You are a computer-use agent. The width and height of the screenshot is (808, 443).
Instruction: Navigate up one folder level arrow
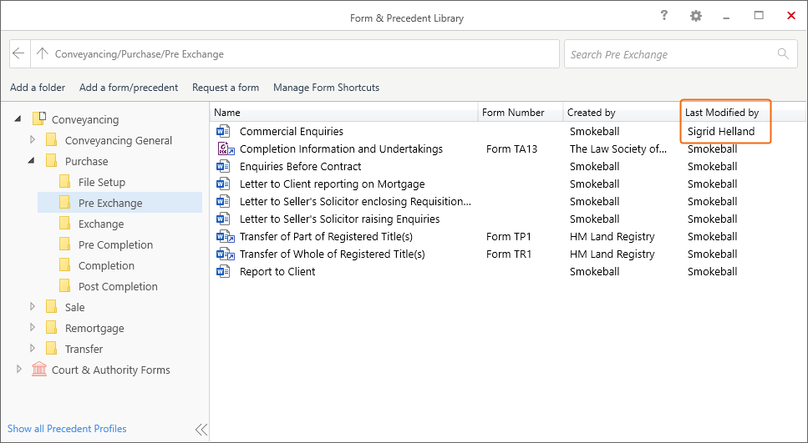click(43, 53)
